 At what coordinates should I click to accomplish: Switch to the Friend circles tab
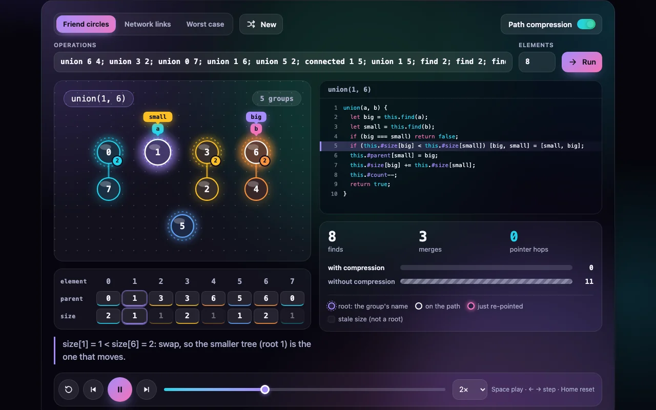86,24
